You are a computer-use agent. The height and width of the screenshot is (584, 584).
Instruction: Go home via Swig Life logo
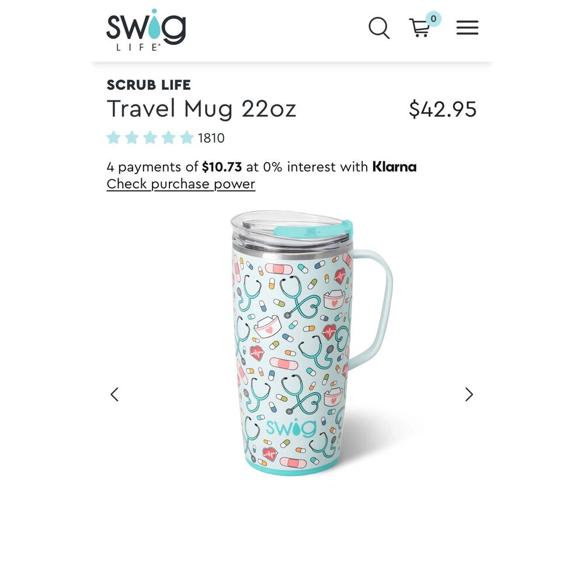[x=146, y=29]
